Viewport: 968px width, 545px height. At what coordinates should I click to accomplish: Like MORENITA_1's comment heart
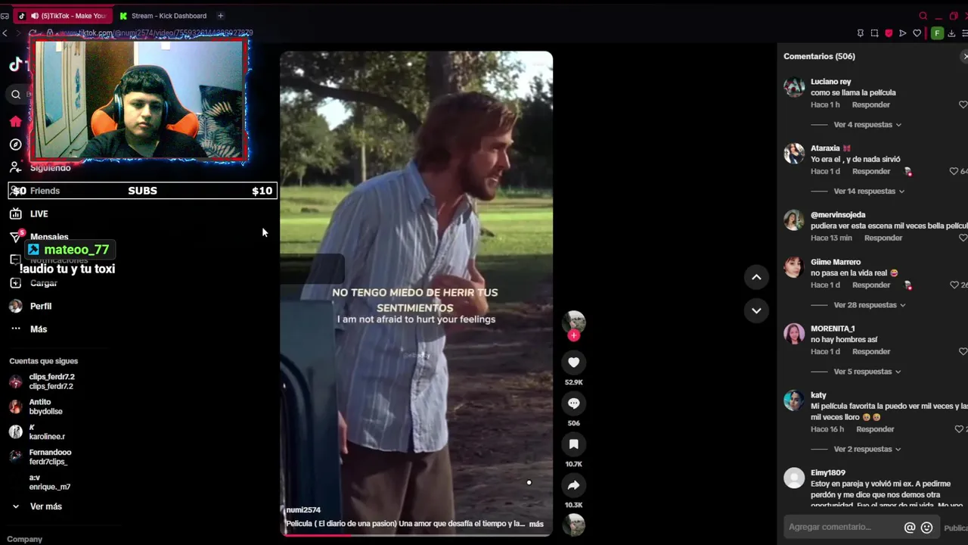pyautogui.click(x=963, y=352)
